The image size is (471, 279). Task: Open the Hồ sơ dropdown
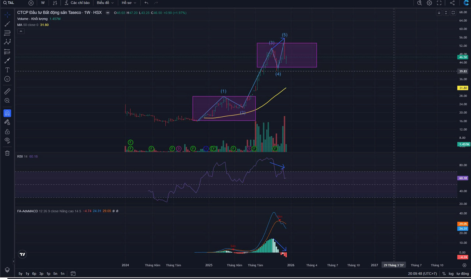(129, 3)
